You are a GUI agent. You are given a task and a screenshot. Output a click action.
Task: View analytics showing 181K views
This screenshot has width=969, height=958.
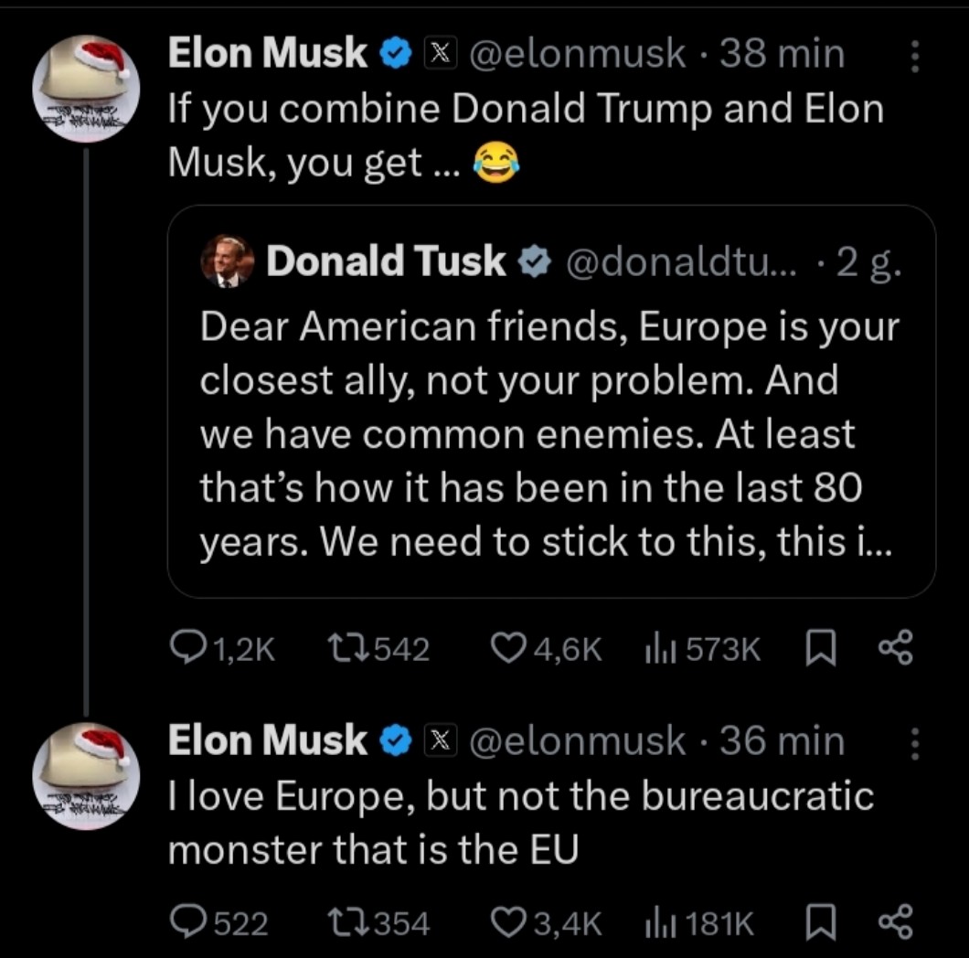coord(659,923)
